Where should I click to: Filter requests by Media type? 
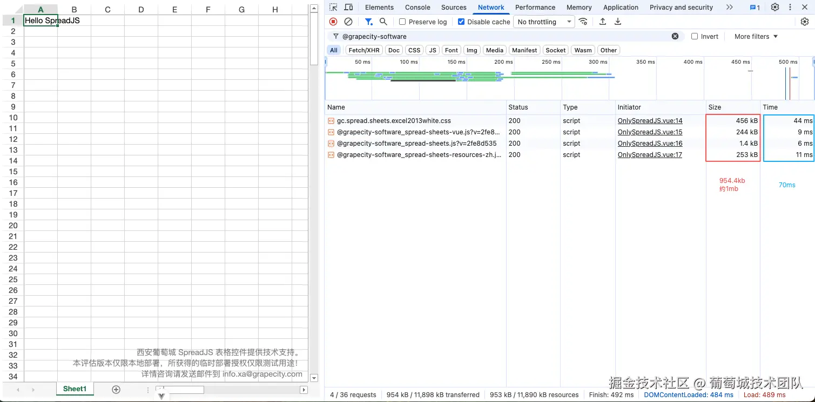tap(495, 50)
